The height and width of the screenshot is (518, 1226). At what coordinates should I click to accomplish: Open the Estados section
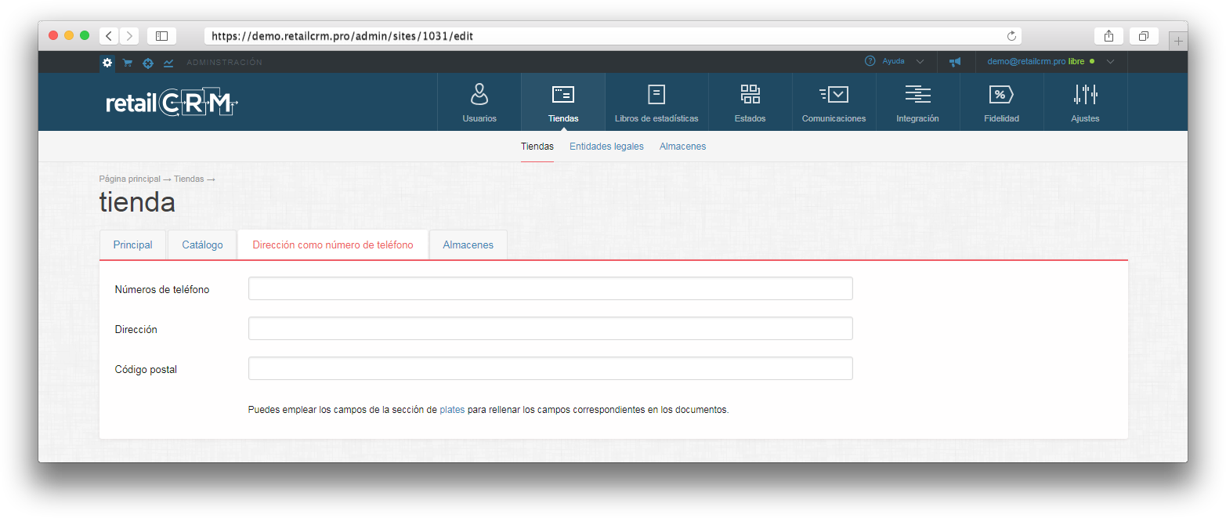click(x=750, y=102)
